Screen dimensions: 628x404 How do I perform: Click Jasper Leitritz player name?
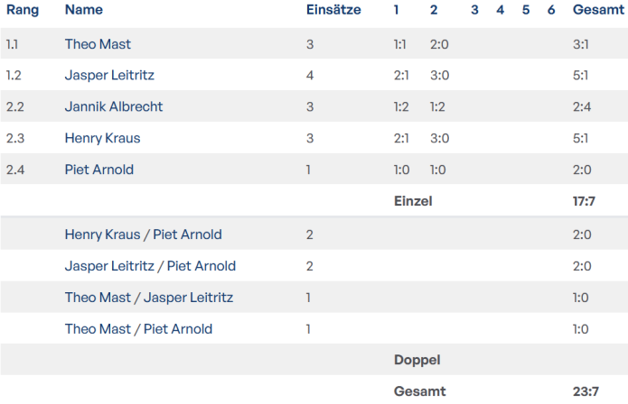point(109,76)
